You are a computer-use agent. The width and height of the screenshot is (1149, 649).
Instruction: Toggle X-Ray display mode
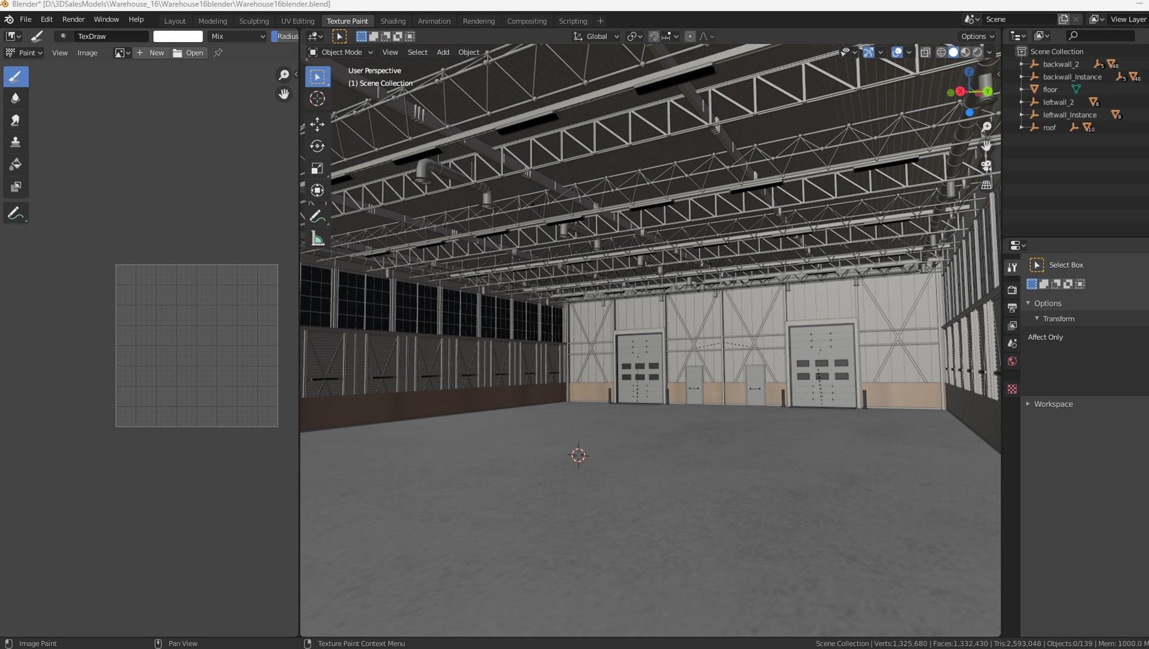tap(925, 52)
